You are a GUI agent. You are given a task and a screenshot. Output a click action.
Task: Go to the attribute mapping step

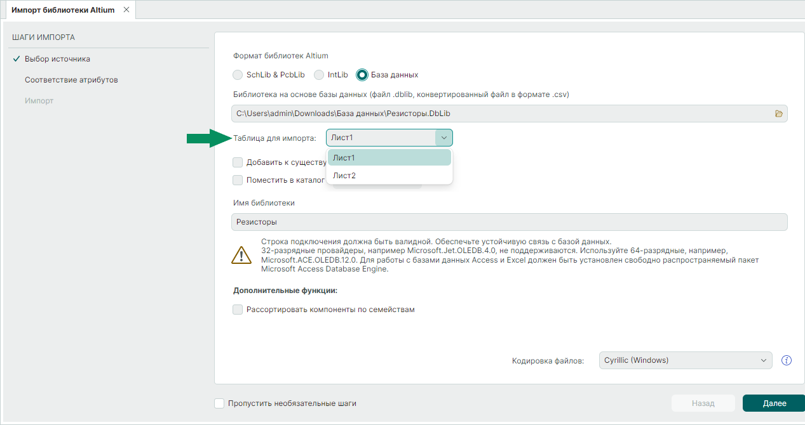(71, 80)
